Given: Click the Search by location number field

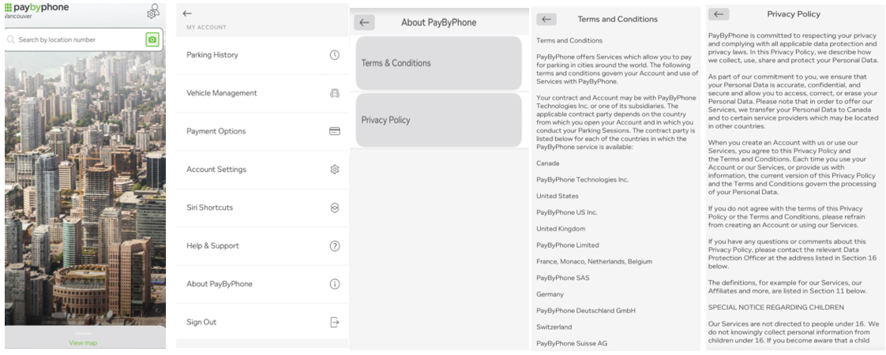Looking at the screenshot, I should pyautogui.click(x=84, y=39).
